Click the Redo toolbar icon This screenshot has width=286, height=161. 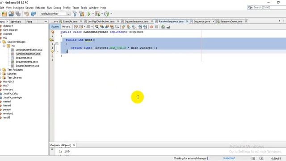point(33,14)
